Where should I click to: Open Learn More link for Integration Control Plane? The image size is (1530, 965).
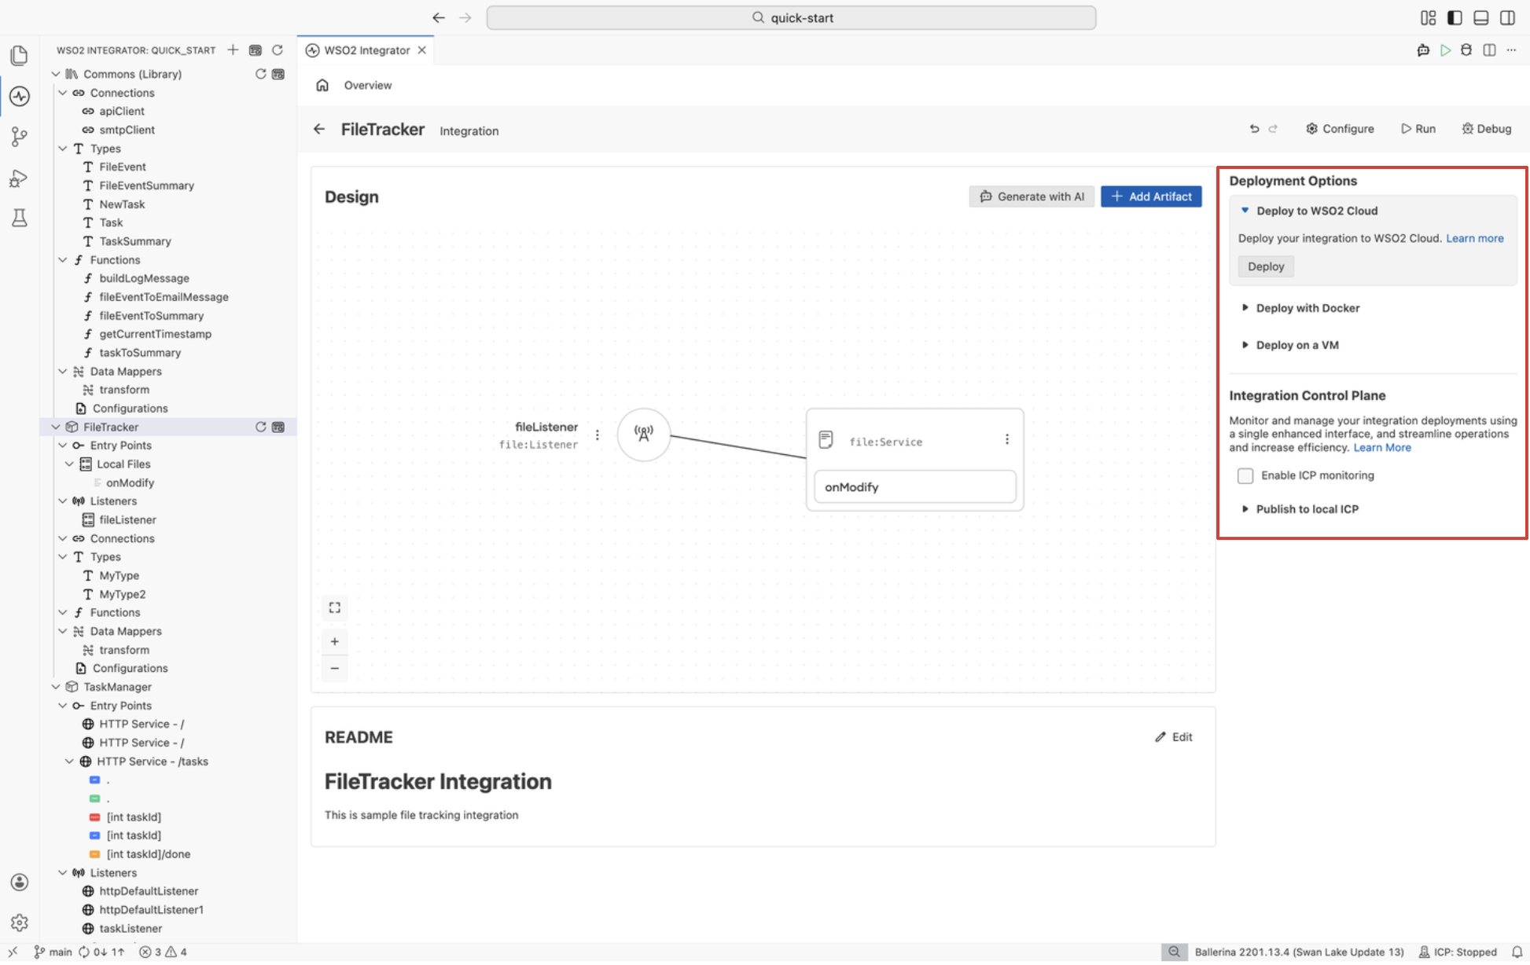click(x=1382, y=448)
